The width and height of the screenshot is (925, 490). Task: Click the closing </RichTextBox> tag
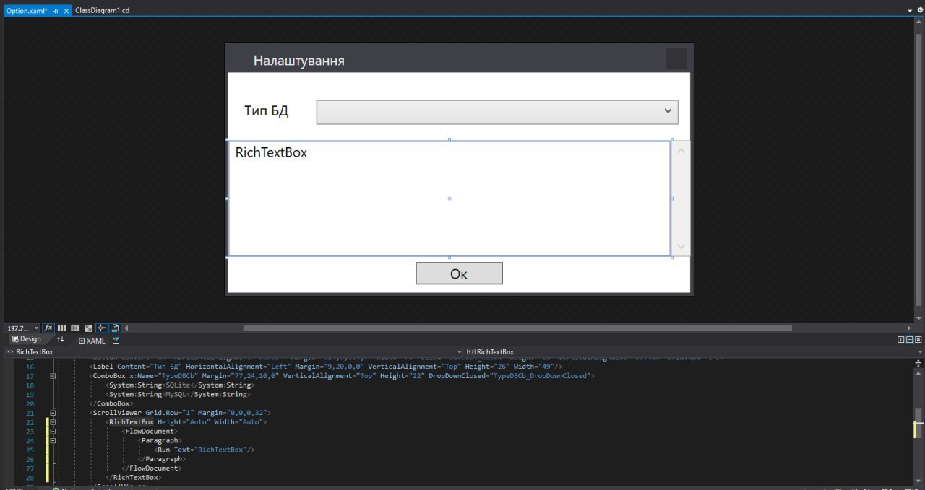(133, 477)
